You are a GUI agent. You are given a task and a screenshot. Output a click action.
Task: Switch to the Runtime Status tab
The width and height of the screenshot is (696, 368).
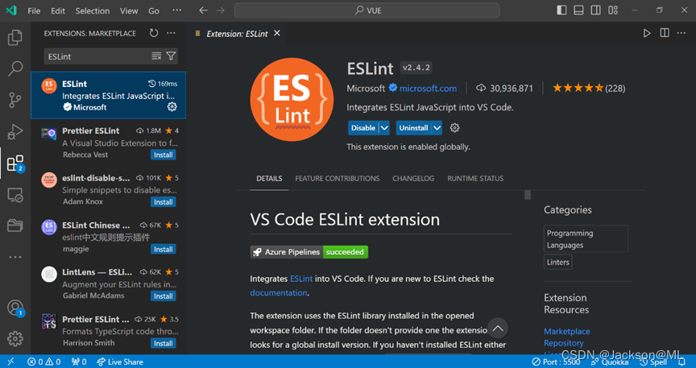pos(475,179)
